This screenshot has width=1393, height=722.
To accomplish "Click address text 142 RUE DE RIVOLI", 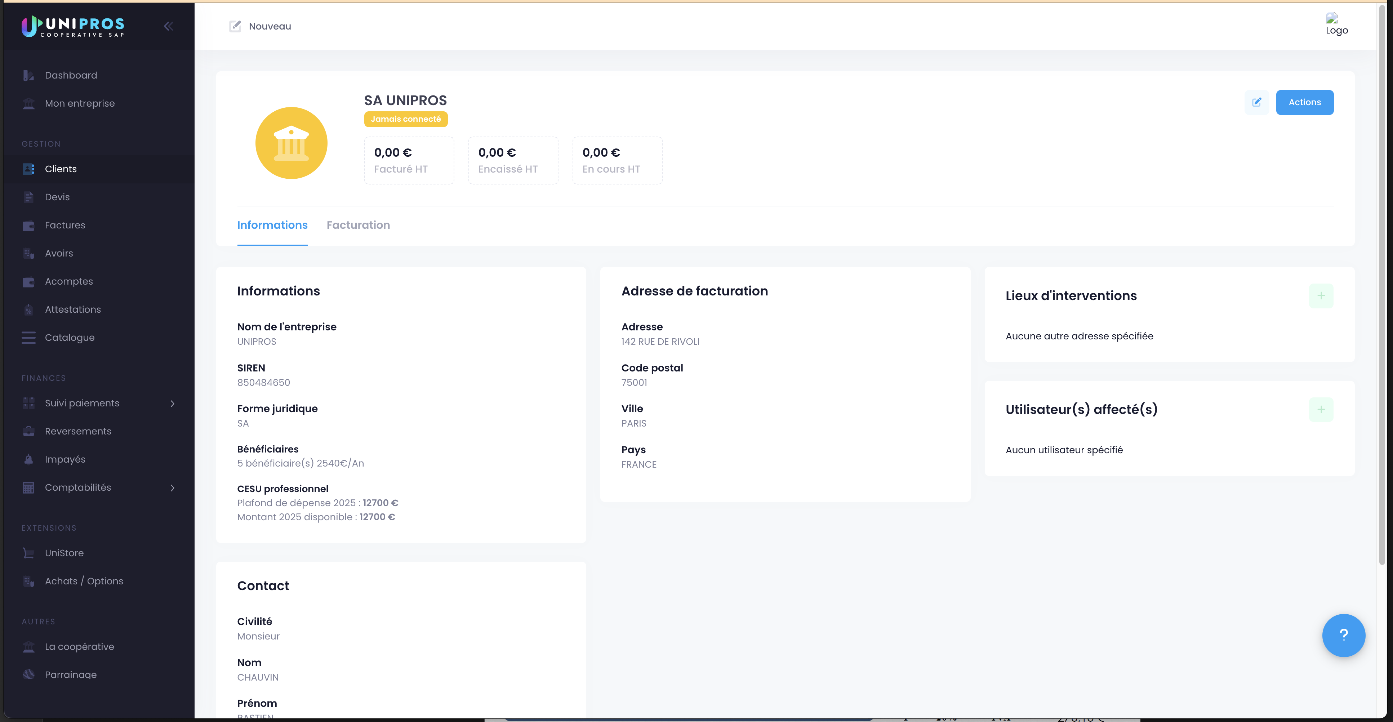I will pos(660,342).
